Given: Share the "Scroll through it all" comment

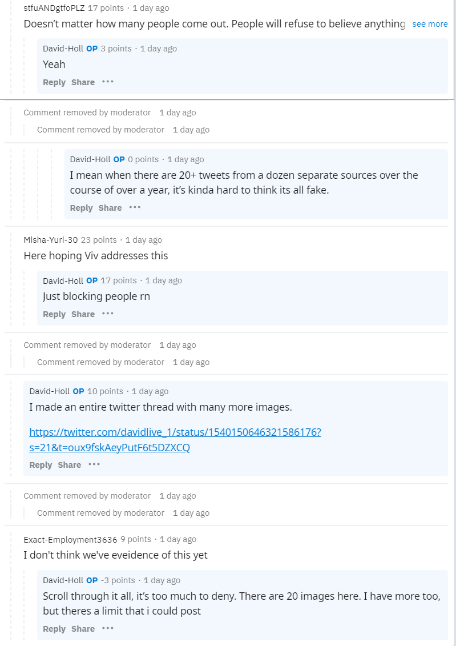Looking at the screenshot, I should coord(83,629).
